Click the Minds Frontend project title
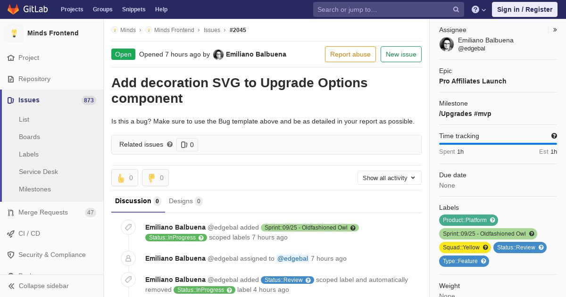The width and height of the screenshot is (566, 297). [53, 33]
